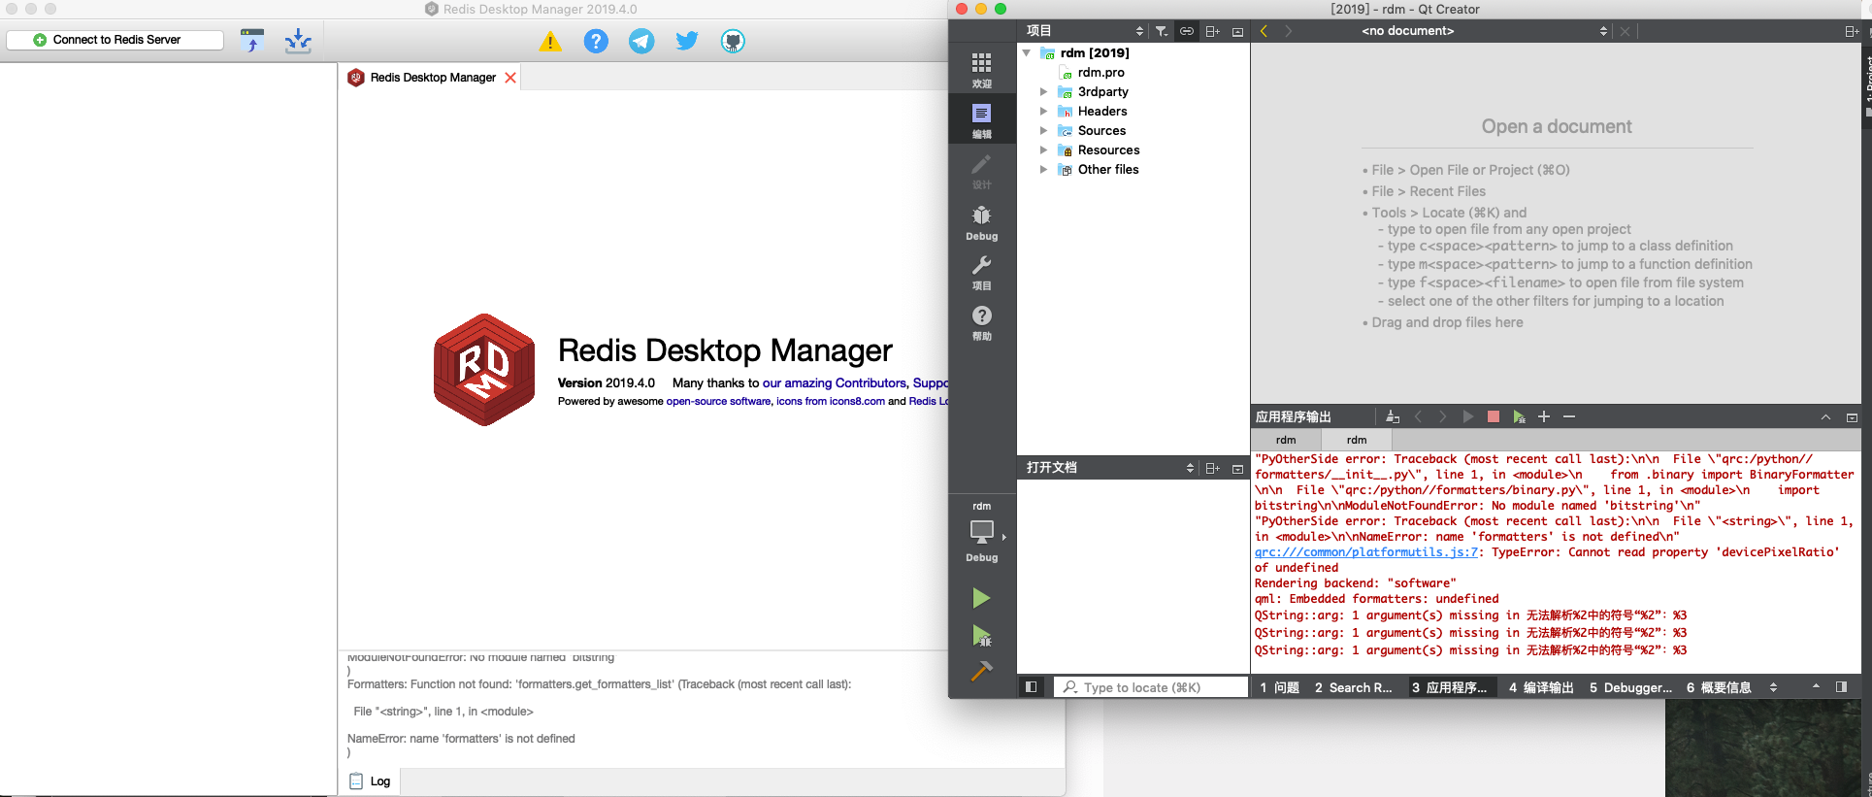Open Help mode in Qt Creator sidebar
Screen dimensions: 1872x797
click(x=982, y=323)
